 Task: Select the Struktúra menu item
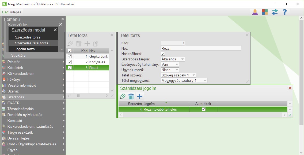(18, 56)
